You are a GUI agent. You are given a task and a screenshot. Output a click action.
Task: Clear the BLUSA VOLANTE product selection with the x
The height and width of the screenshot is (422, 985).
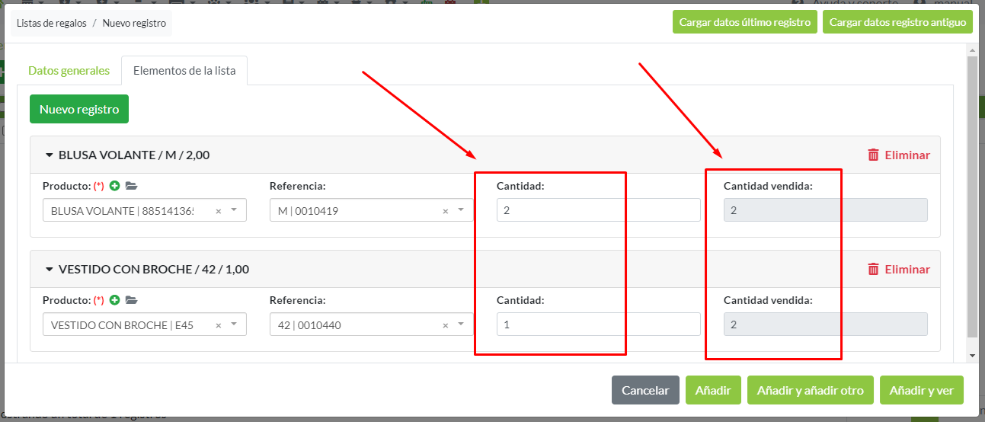218,211
